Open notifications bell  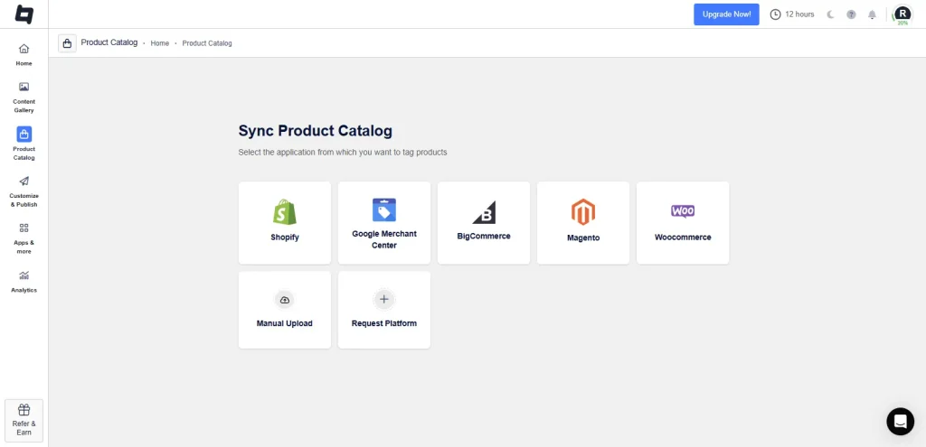point(873,14)
